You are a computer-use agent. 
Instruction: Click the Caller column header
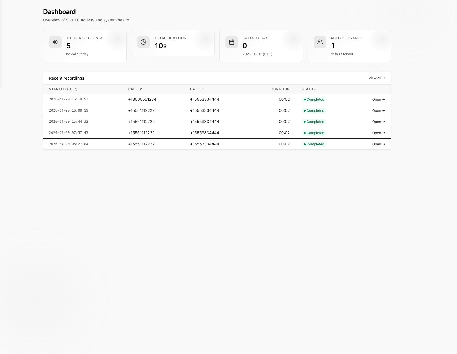pyautogui.click(x=135, y=89)
